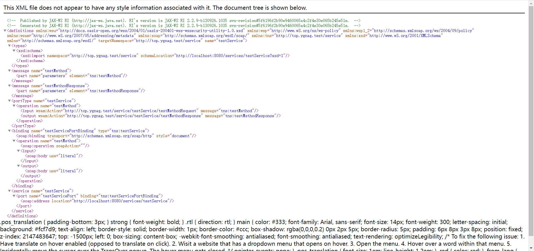Viewport: 534px width, 251px height.
Task: Collapse the port testServicePort node
Action: 14,196
